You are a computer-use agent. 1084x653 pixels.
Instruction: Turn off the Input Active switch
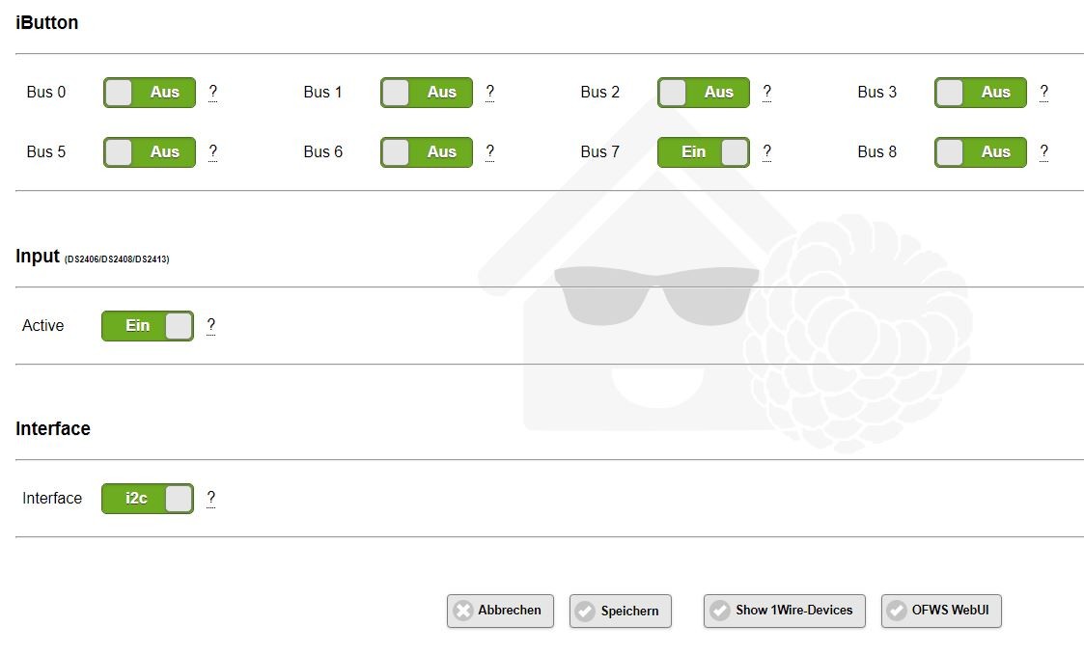pos(148,326)
